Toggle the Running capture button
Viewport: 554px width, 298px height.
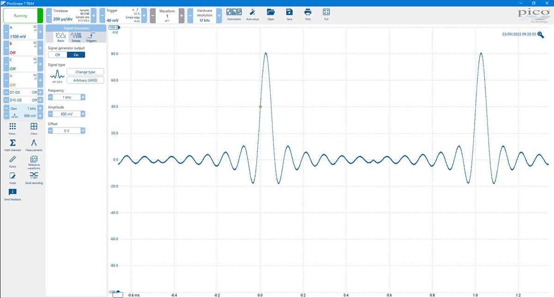click(20, 15)
